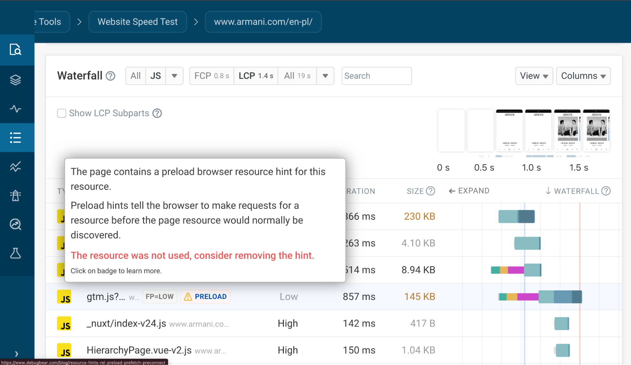Click the 230 KB size value
Screen dimensions: 631x365
[x=420, y=216]
